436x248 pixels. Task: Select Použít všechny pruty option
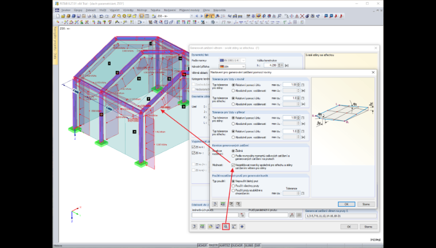[233, 186]
